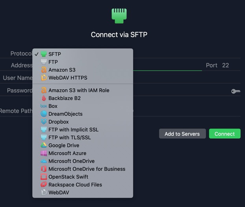Image resolution: width=245 pixels, height=207 pixels.
Task: Select FTP protocol from the list
Action: 83,62
